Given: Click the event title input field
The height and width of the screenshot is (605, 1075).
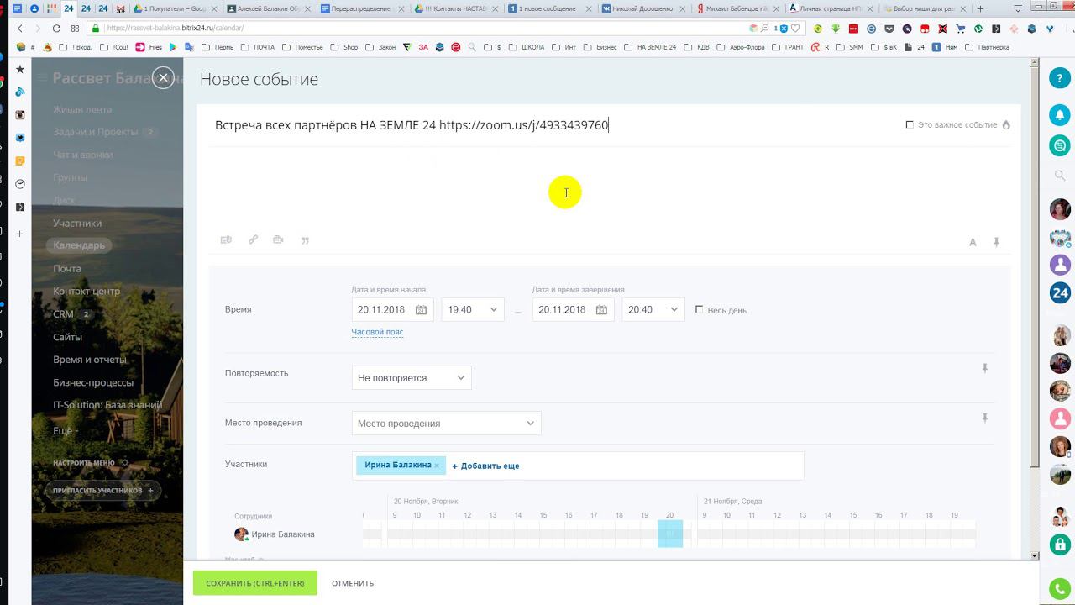Looking at the screenshot, I should coord(554,125).
